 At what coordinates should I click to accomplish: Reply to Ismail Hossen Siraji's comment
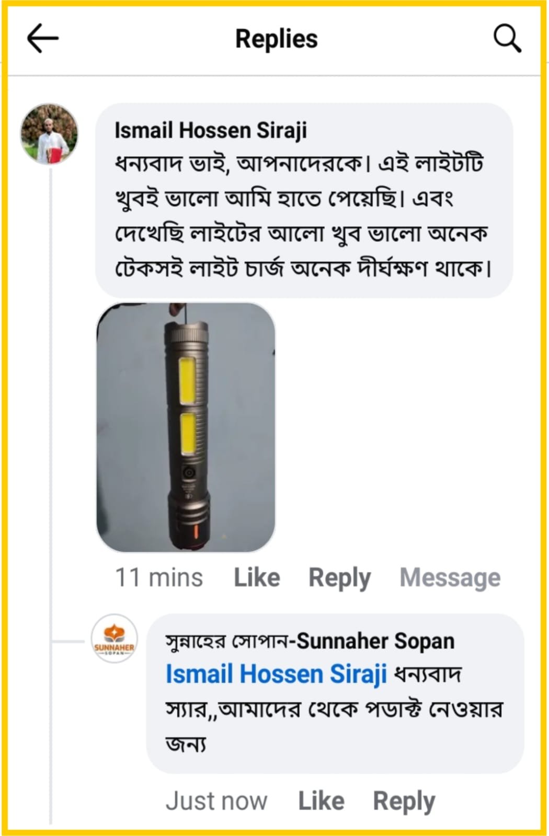click(x=340, y=578)
